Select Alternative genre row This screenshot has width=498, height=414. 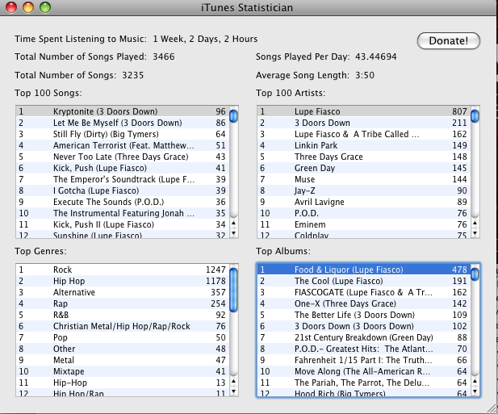point(123,292)
